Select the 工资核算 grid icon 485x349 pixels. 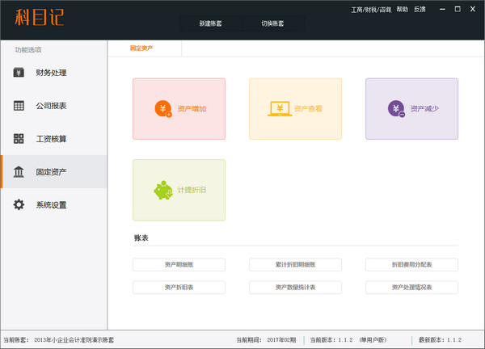pos(19,139)
